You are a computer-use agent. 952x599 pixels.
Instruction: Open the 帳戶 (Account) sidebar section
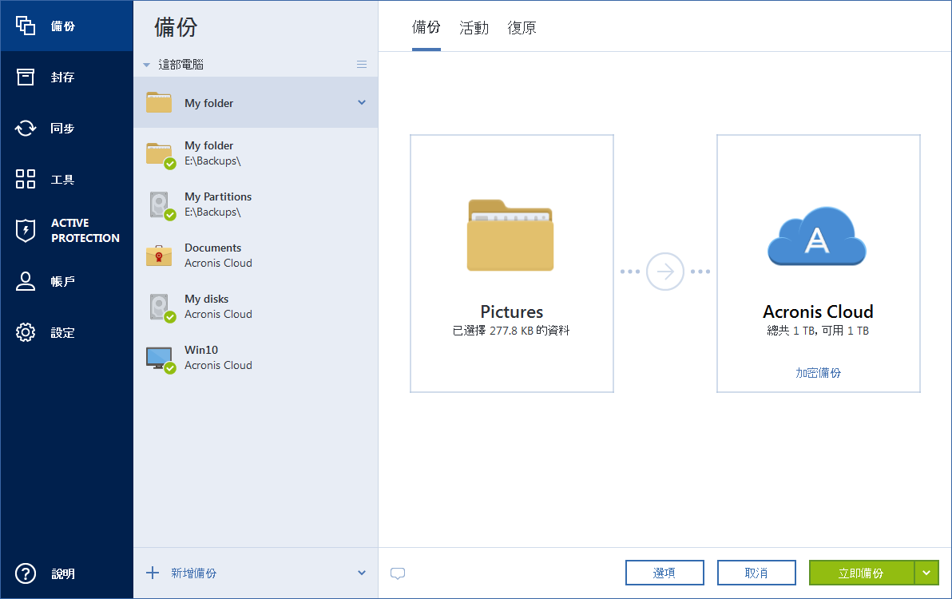(x=66, y=282)
